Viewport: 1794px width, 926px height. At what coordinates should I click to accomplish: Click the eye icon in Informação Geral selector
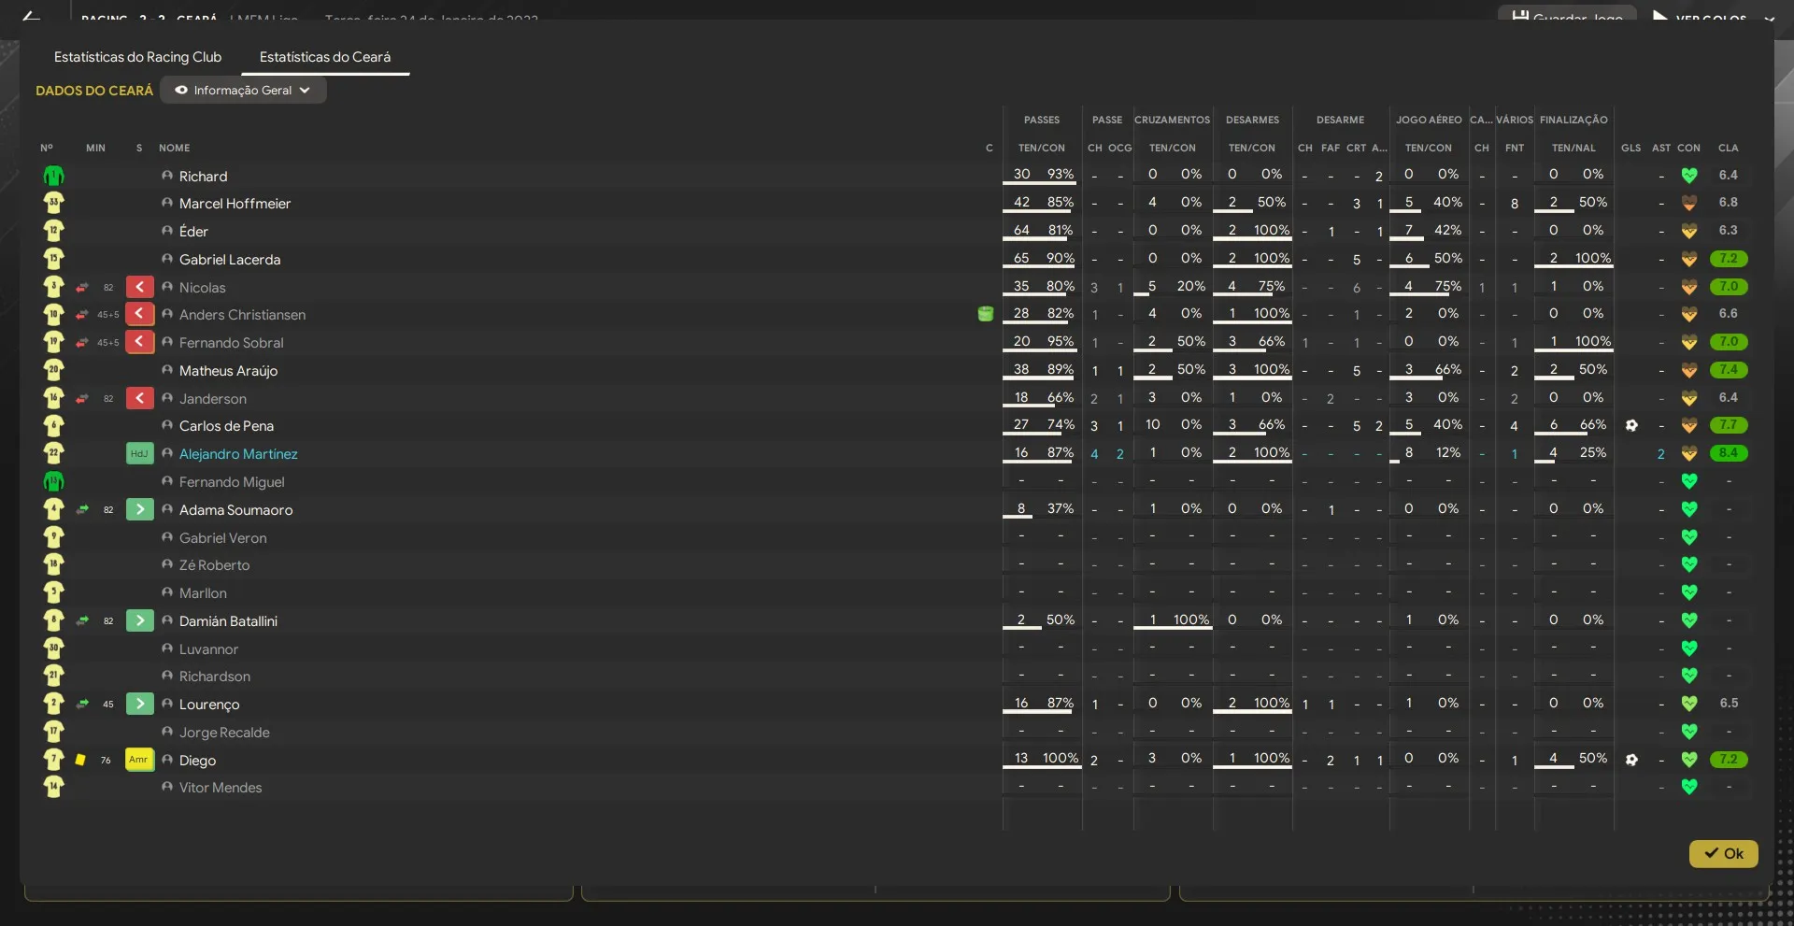click(x=181, y=91)
